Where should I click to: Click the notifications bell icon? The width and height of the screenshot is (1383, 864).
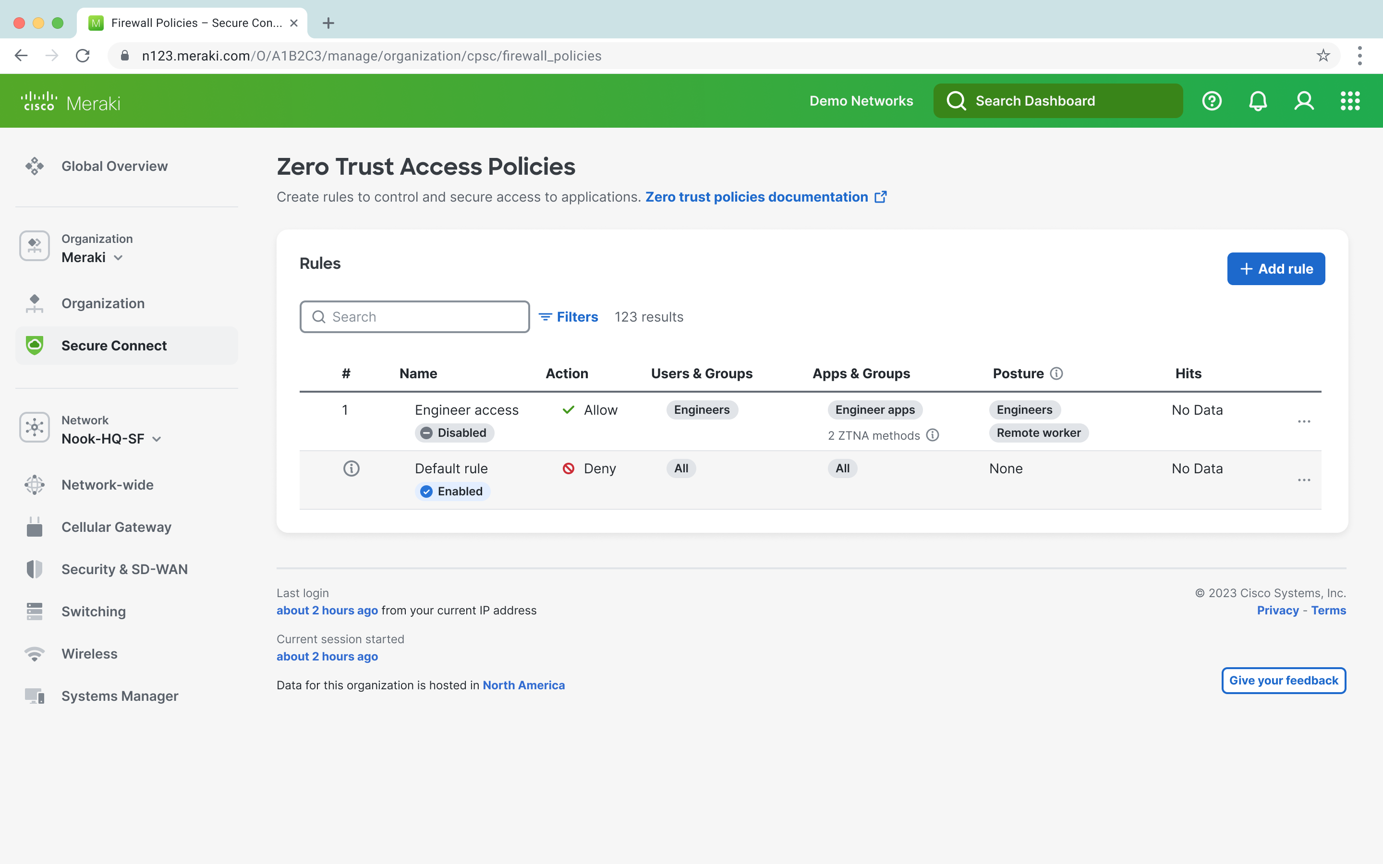tap(1258, 101)
